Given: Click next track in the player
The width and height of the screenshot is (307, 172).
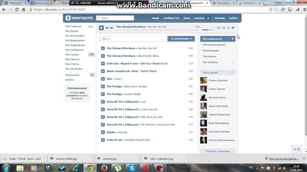Looking at the screenshot, I should coord(112,28).
